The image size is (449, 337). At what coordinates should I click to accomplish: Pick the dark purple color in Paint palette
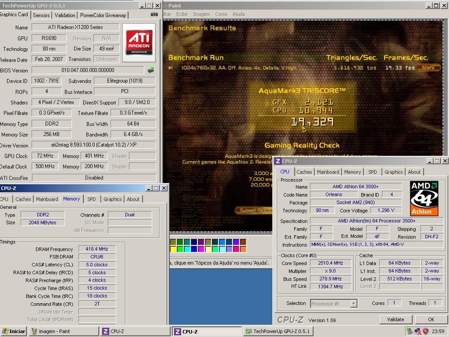point(201,242)
